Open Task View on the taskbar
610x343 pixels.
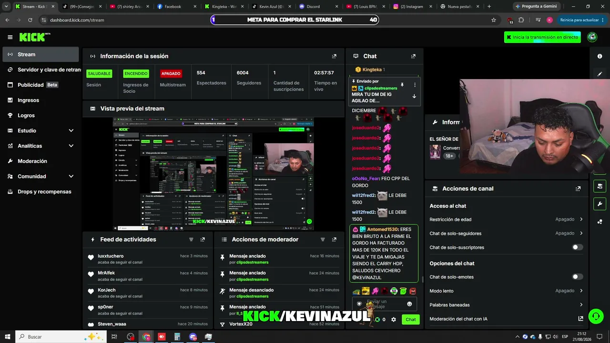pyautogui.click(x=114, y=337)
